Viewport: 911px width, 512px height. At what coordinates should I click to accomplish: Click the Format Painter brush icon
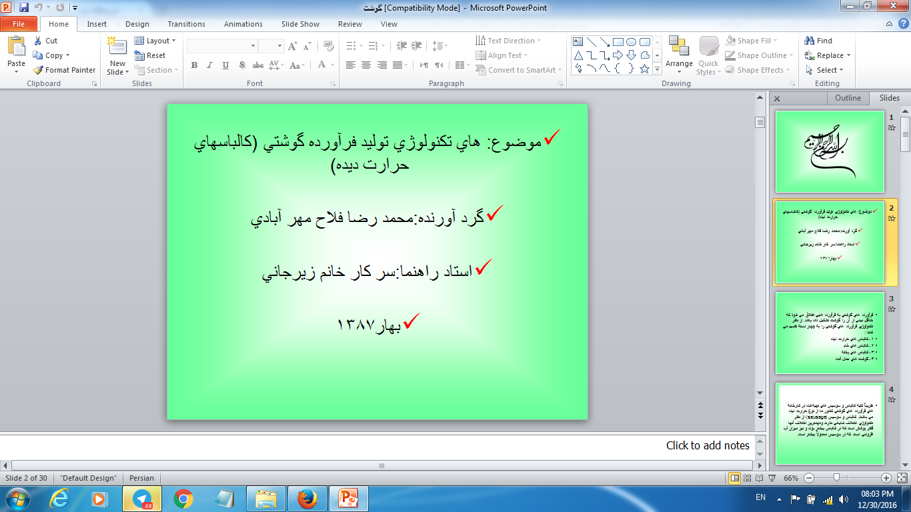[39, 70]
